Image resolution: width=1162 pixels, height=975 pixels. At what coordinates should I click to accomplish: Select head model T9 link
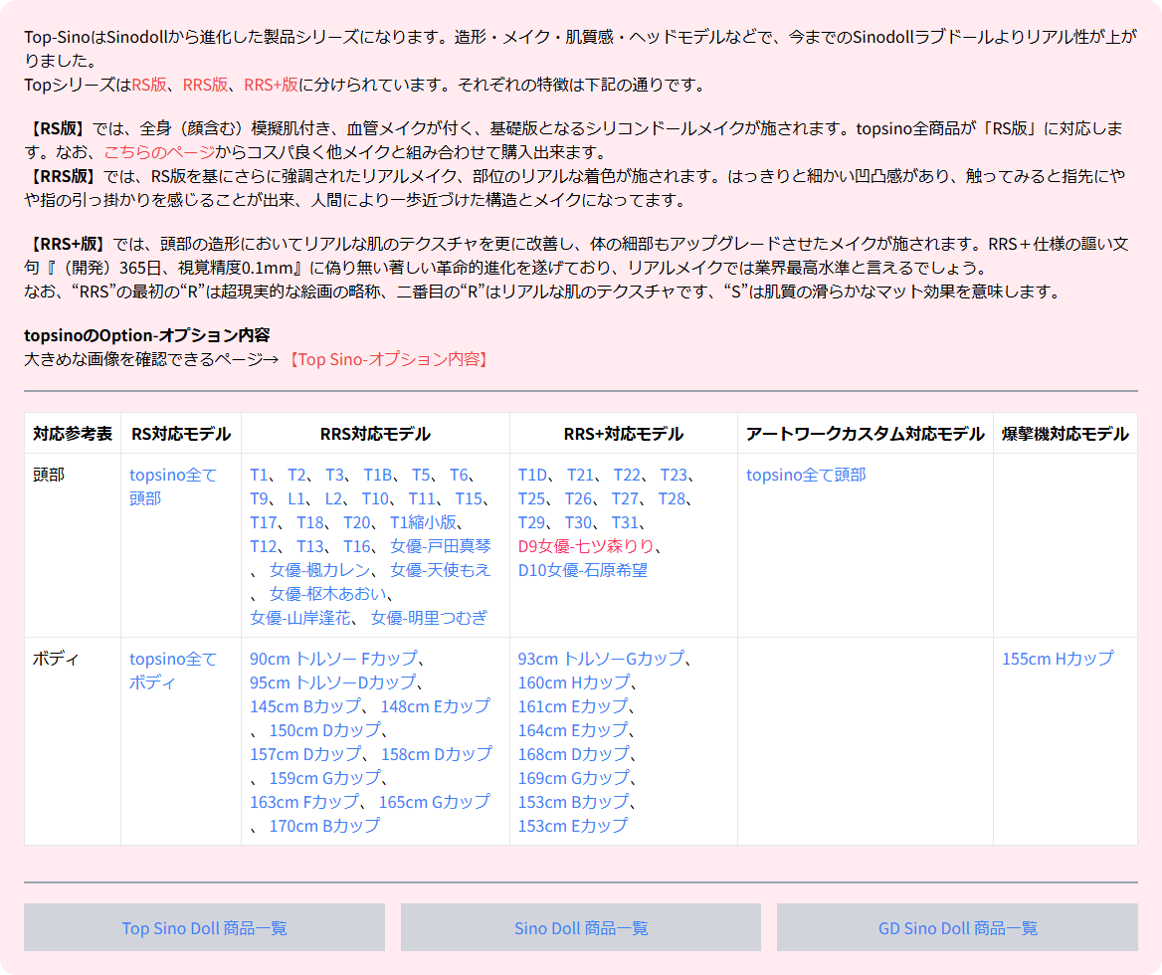click(x=259, y=498)
